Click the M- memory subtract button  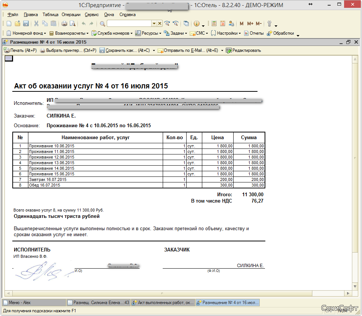(259, 24)
